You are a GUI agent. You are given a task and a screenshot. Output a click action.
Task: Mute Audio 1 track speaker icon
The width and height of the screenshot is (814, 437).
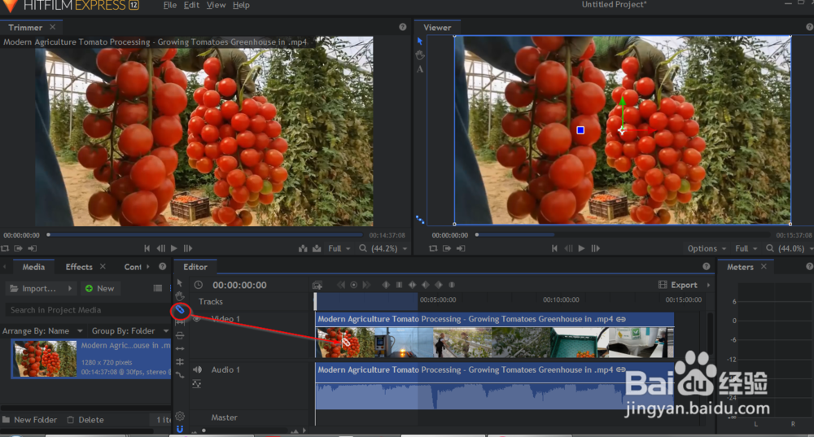coord(197,369)
